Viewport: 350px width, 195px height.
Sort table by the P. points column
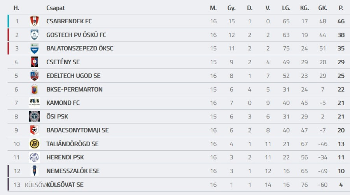341,8
